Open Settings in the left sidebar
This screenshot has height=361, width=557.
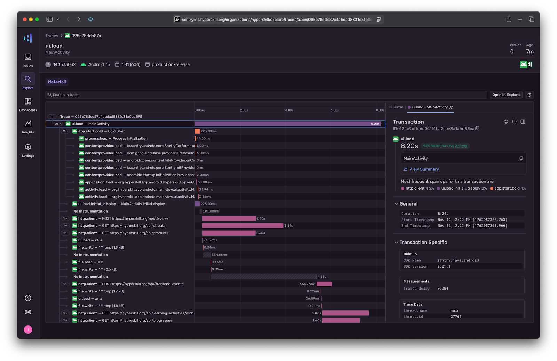click(x=28, y=150)
